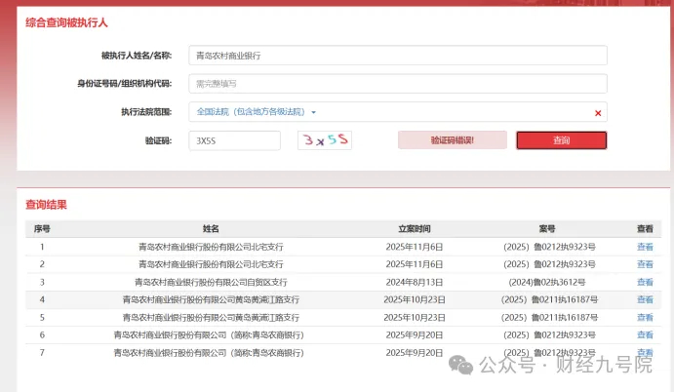Open 查看 link for row 7
The image size is (674, 392).
click(x=645, y=352)
